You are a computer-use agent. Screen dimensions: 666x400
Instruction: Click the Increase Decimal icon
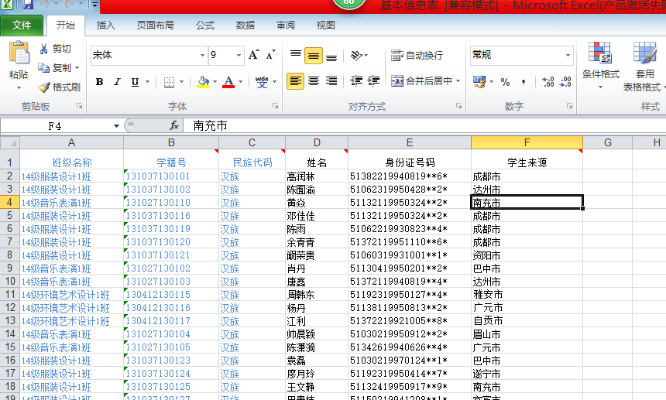[548, 82]
